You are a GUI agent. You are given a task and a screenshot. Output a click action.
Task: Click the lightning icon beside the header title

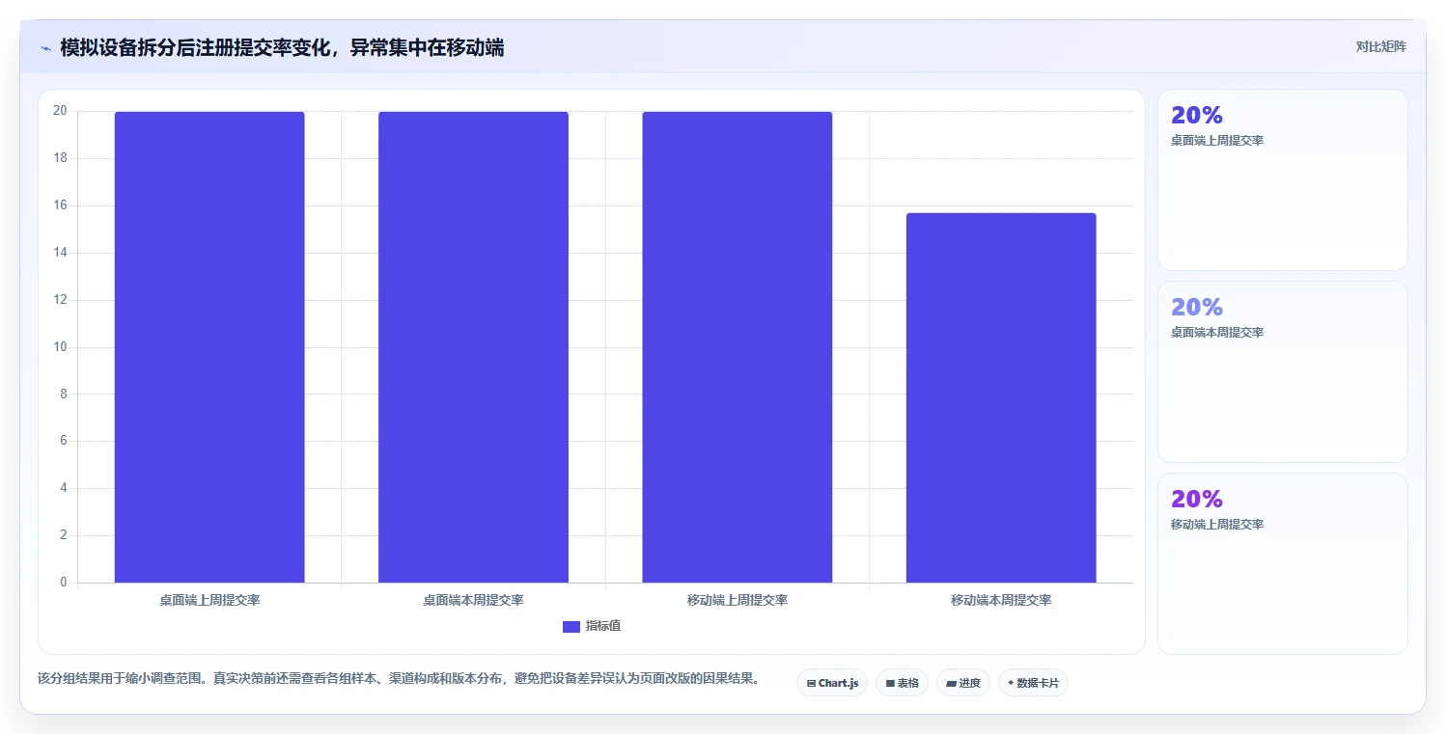[46, 48]
